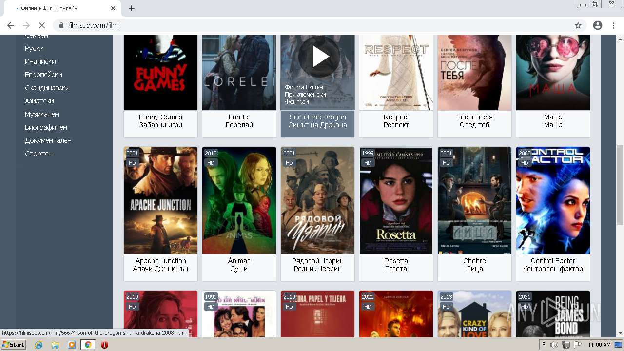The width and height of the screenshot is (624, 351).
Task: Select the Документален category
Action: [48, 140]
